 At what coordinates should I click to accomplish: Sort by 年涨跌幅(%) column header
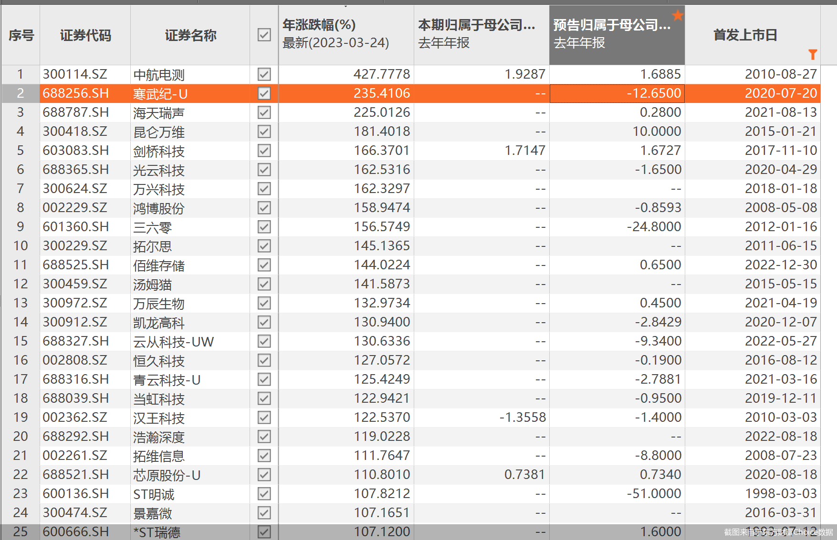(319, 25)
